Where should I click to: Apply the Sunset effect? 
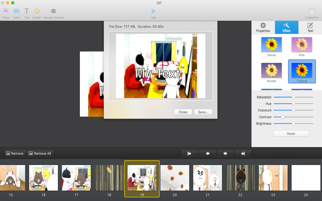pos(271,73)
